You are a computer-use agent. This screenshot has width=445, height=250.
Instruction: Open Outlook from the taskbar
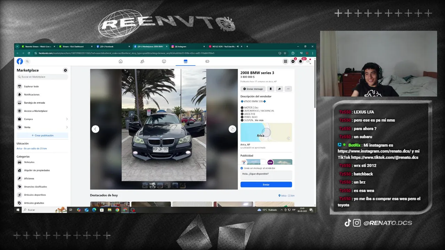point(86,210)
